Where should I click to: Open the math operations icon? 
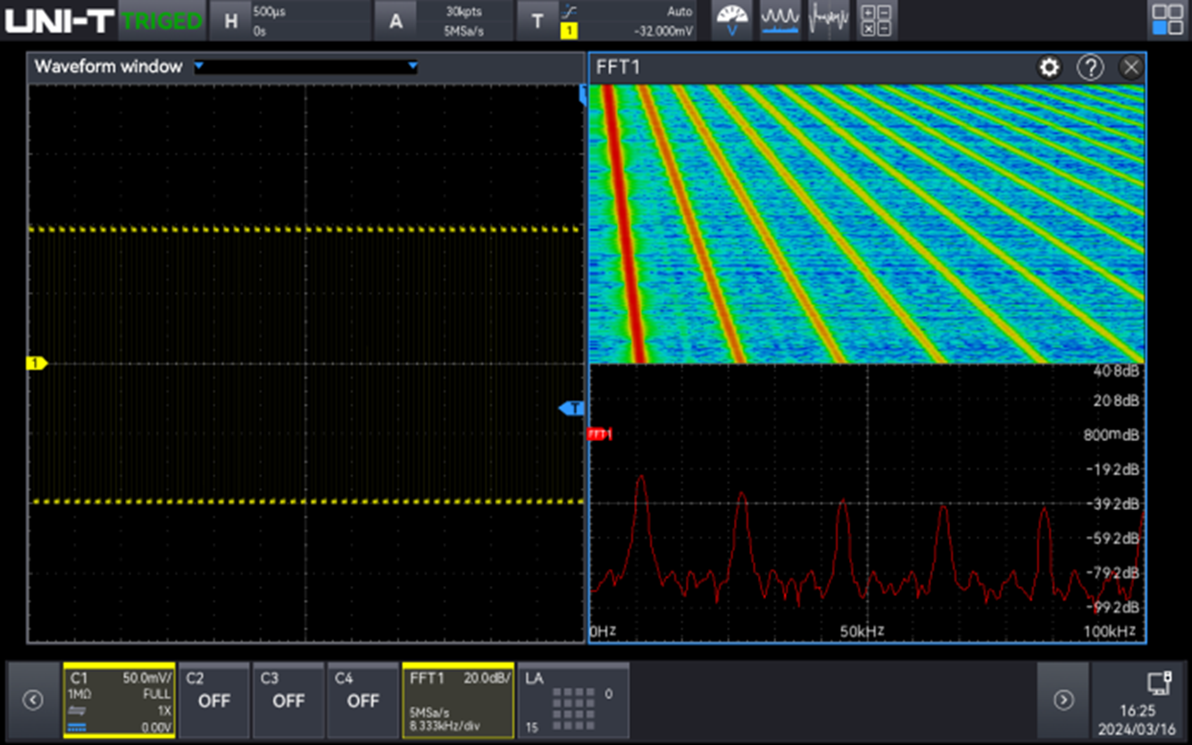875,20
